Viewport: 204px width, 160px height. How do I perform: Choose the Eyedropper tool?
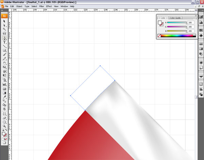coord(4,97)
